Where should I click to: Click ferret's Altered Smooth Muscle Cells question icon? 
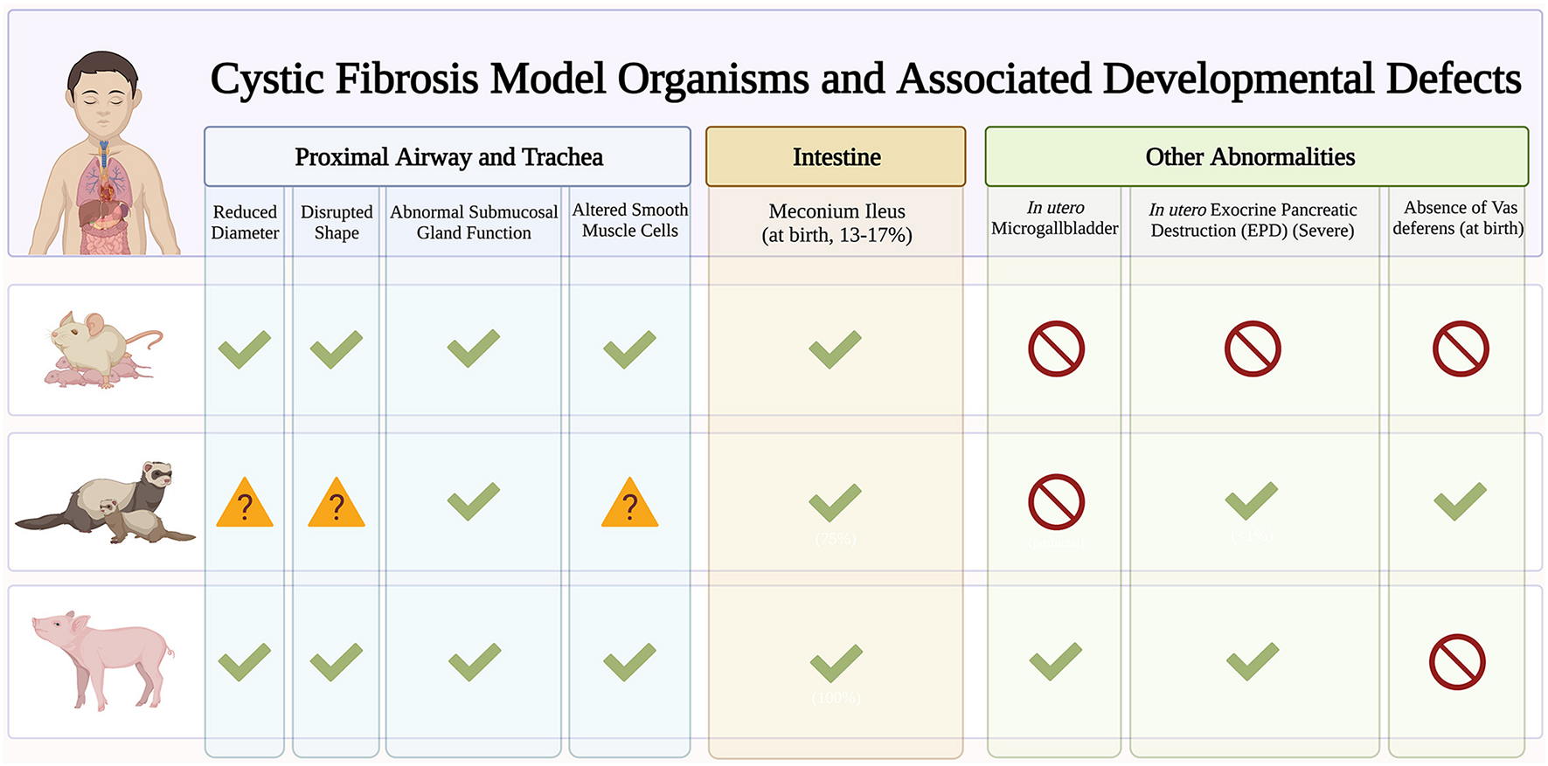[x=629, y=504]
